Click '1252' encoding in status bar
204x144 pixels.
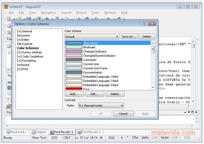[x=55, y=138]
